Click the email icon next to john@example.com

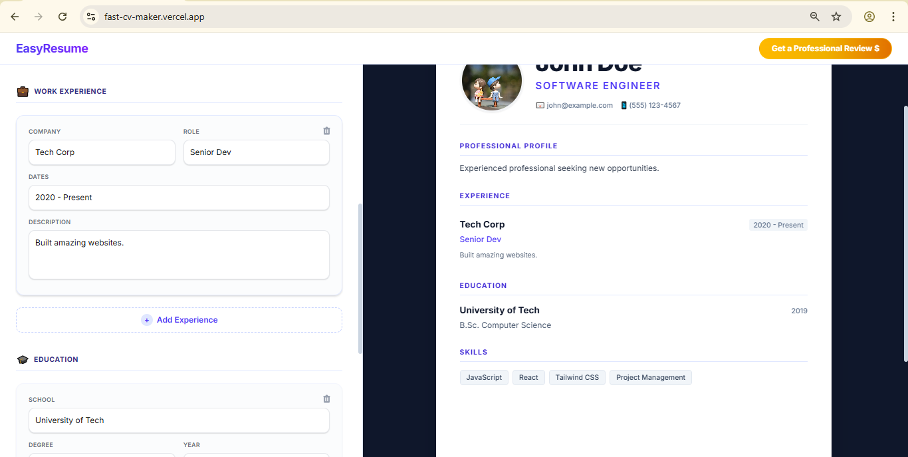(x=539, y=105)
